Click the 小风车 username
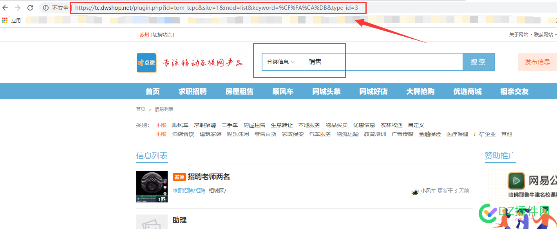 428,191
